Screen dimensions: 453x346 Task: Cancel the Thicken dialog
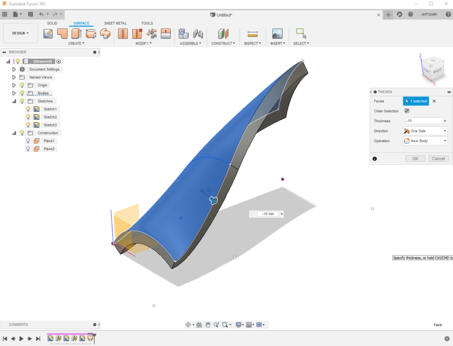[x=438, y=159]
